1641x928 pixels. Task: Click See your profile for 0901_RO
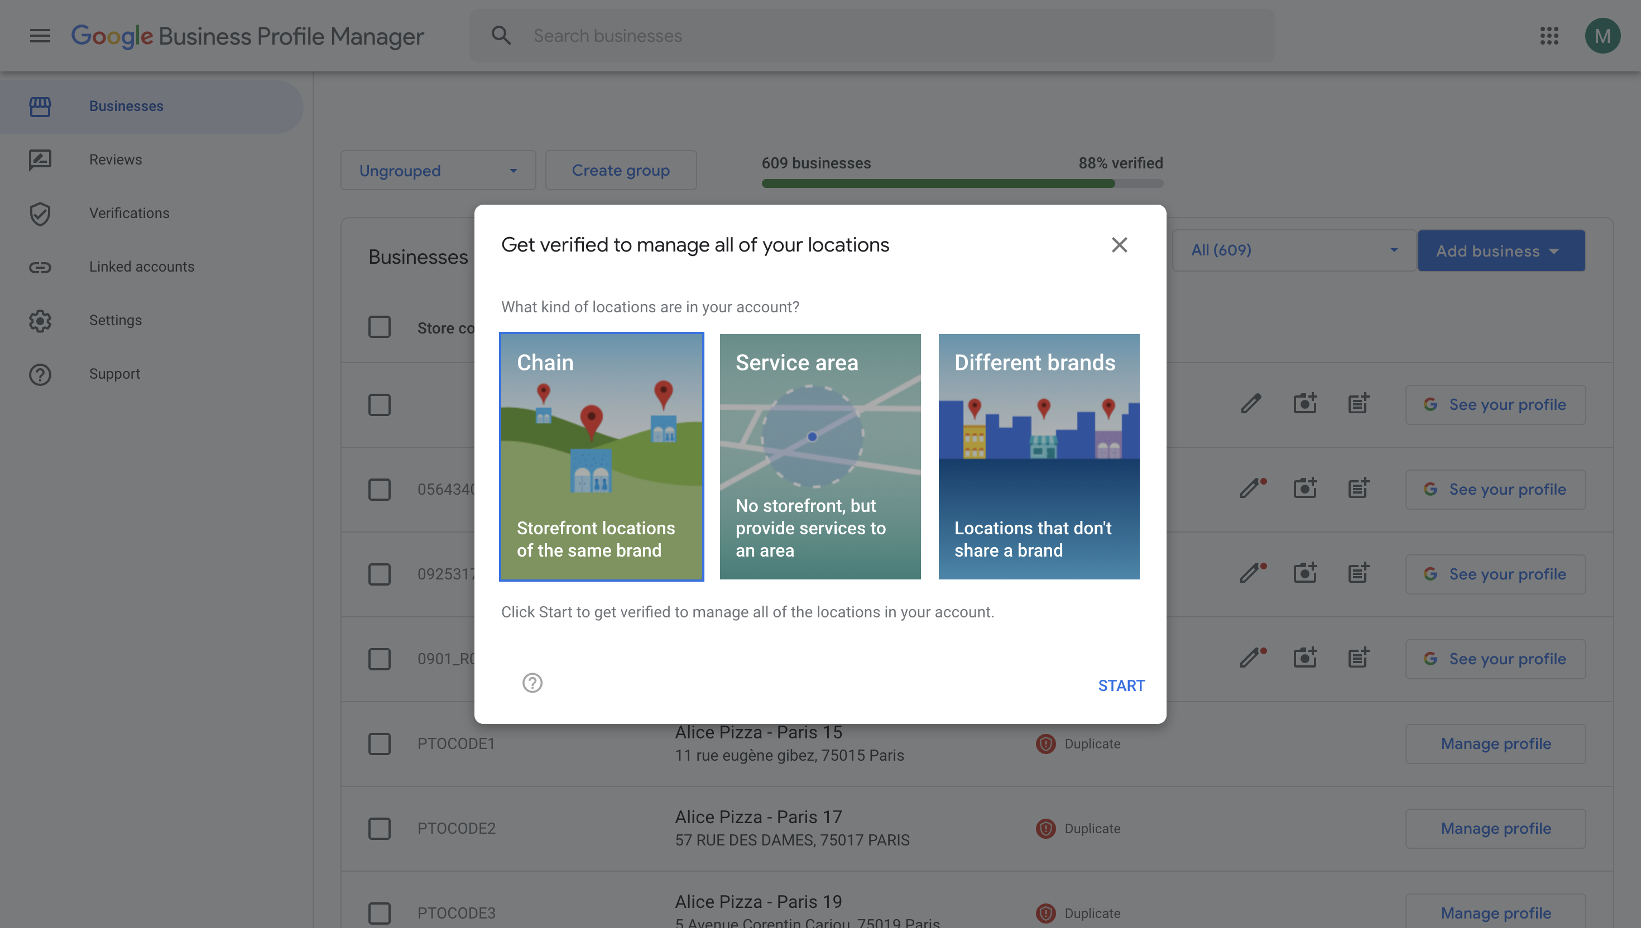point(1495,659)
